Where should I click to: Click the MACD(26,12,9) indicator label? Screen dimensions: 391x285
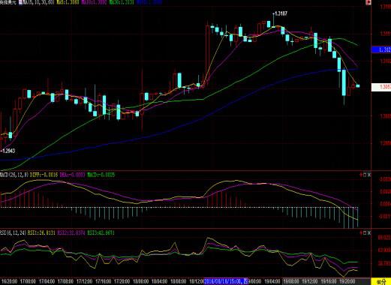coord(14,175)
